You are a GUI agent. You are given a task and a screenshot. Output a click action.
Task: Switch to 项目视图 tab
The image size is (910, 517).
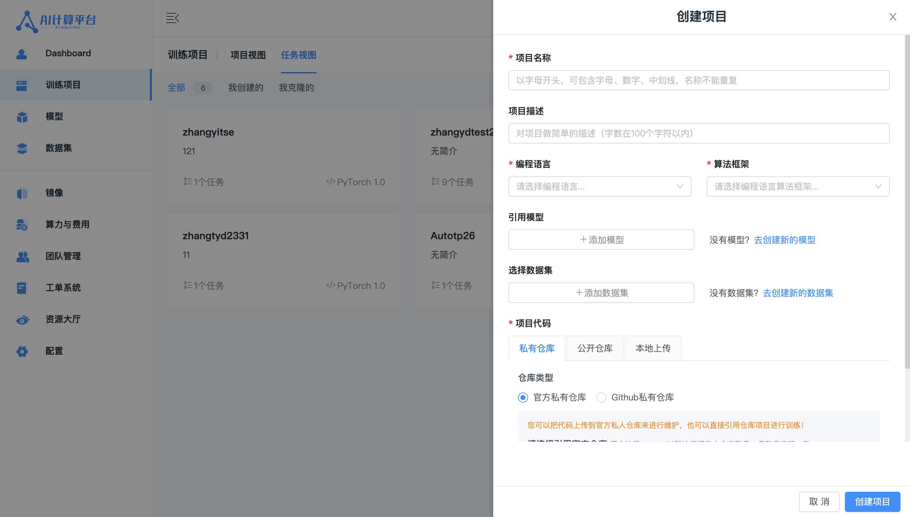pyautogui.click(x=248, y=55)
